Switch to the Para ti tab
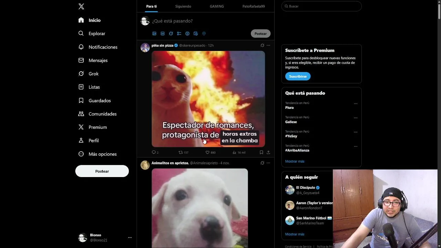The image size is (441, 248). (x=151, y=6)
